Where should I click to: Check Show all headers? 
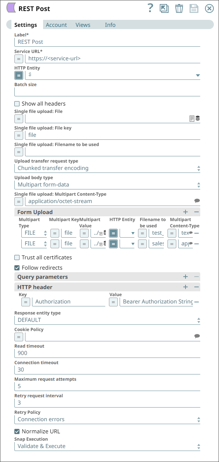pyautogui.click(x=17, y=104)
